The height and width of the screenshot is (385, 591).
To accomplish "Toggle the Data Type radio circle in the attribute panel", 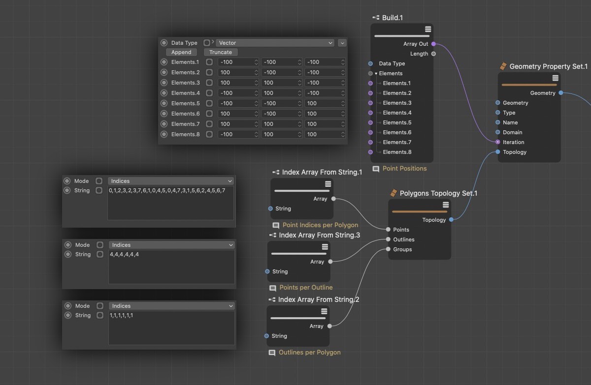I will (164, 43).
